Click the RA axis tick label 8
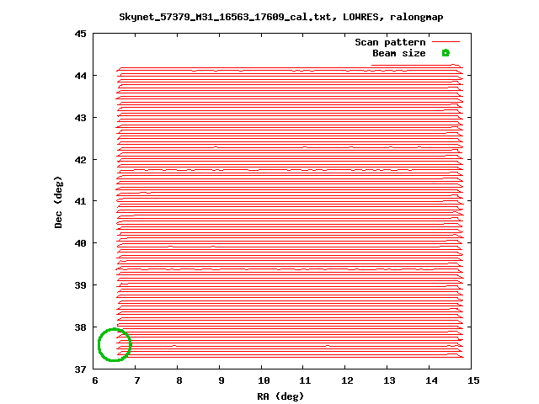539x404 pixels. [x=179, y=380]
